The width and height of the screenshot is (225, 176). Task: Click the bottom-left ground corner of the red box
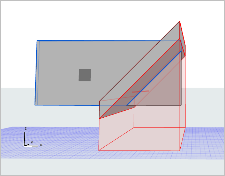(99, 150)
